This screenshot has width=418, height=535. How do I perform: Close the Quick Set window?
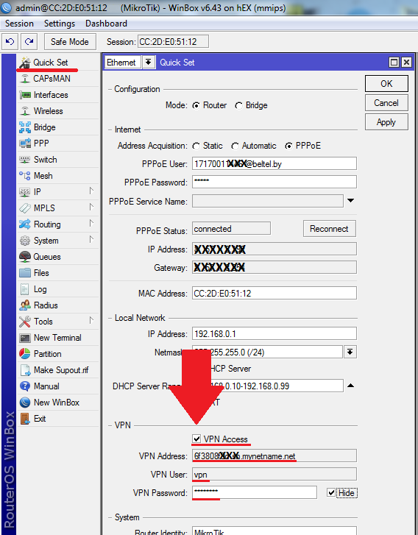point(406,62)
